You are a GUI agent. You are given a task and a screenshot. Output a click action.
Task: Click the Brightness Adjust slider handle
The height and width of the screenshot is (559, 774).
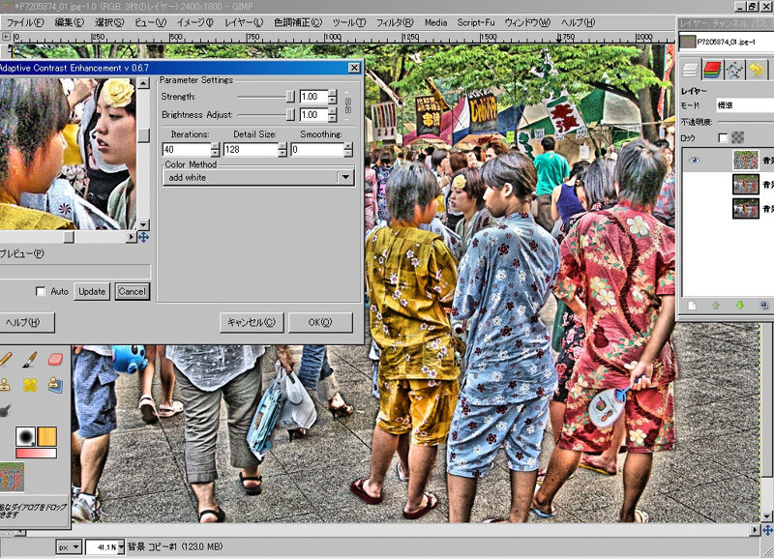pos(291,115)
